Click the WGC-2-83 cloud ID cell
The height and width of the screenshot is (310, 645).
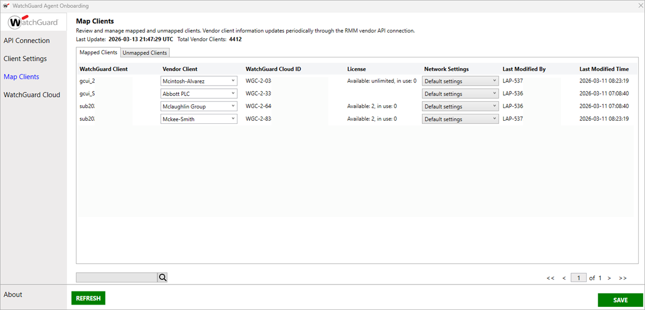[x=258, y=119]
